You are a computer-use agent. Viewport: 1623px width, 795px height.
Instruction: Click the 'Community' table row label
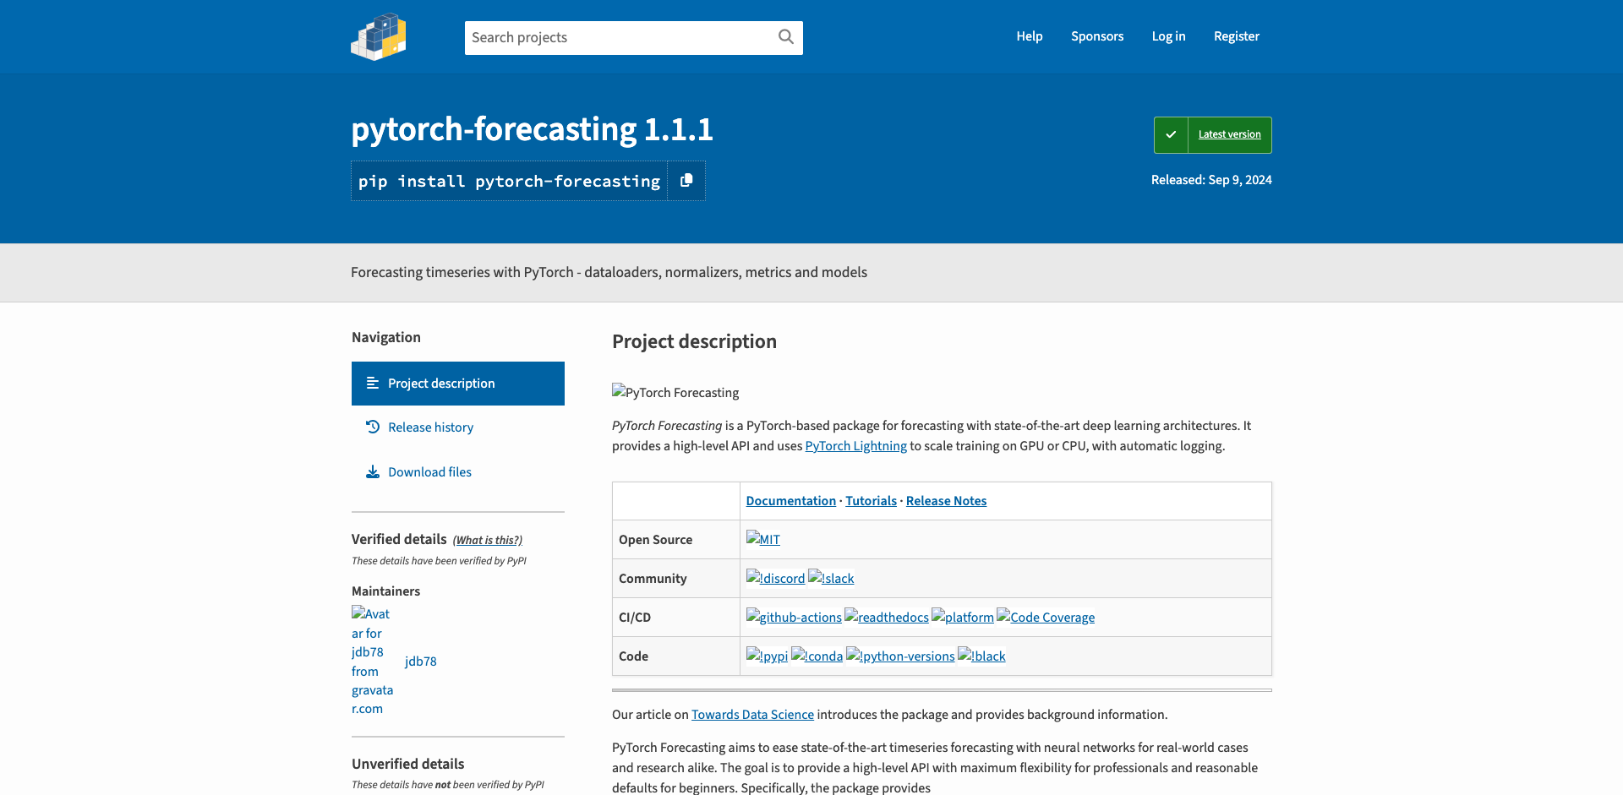click(653, 578)
